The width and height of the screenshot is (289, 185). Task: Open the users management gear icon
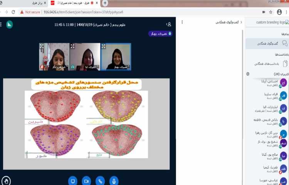coord(248,74)
